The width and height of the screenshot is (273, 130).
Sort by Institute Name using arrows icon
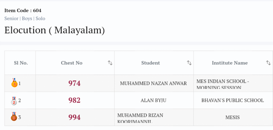coord(268,63)
